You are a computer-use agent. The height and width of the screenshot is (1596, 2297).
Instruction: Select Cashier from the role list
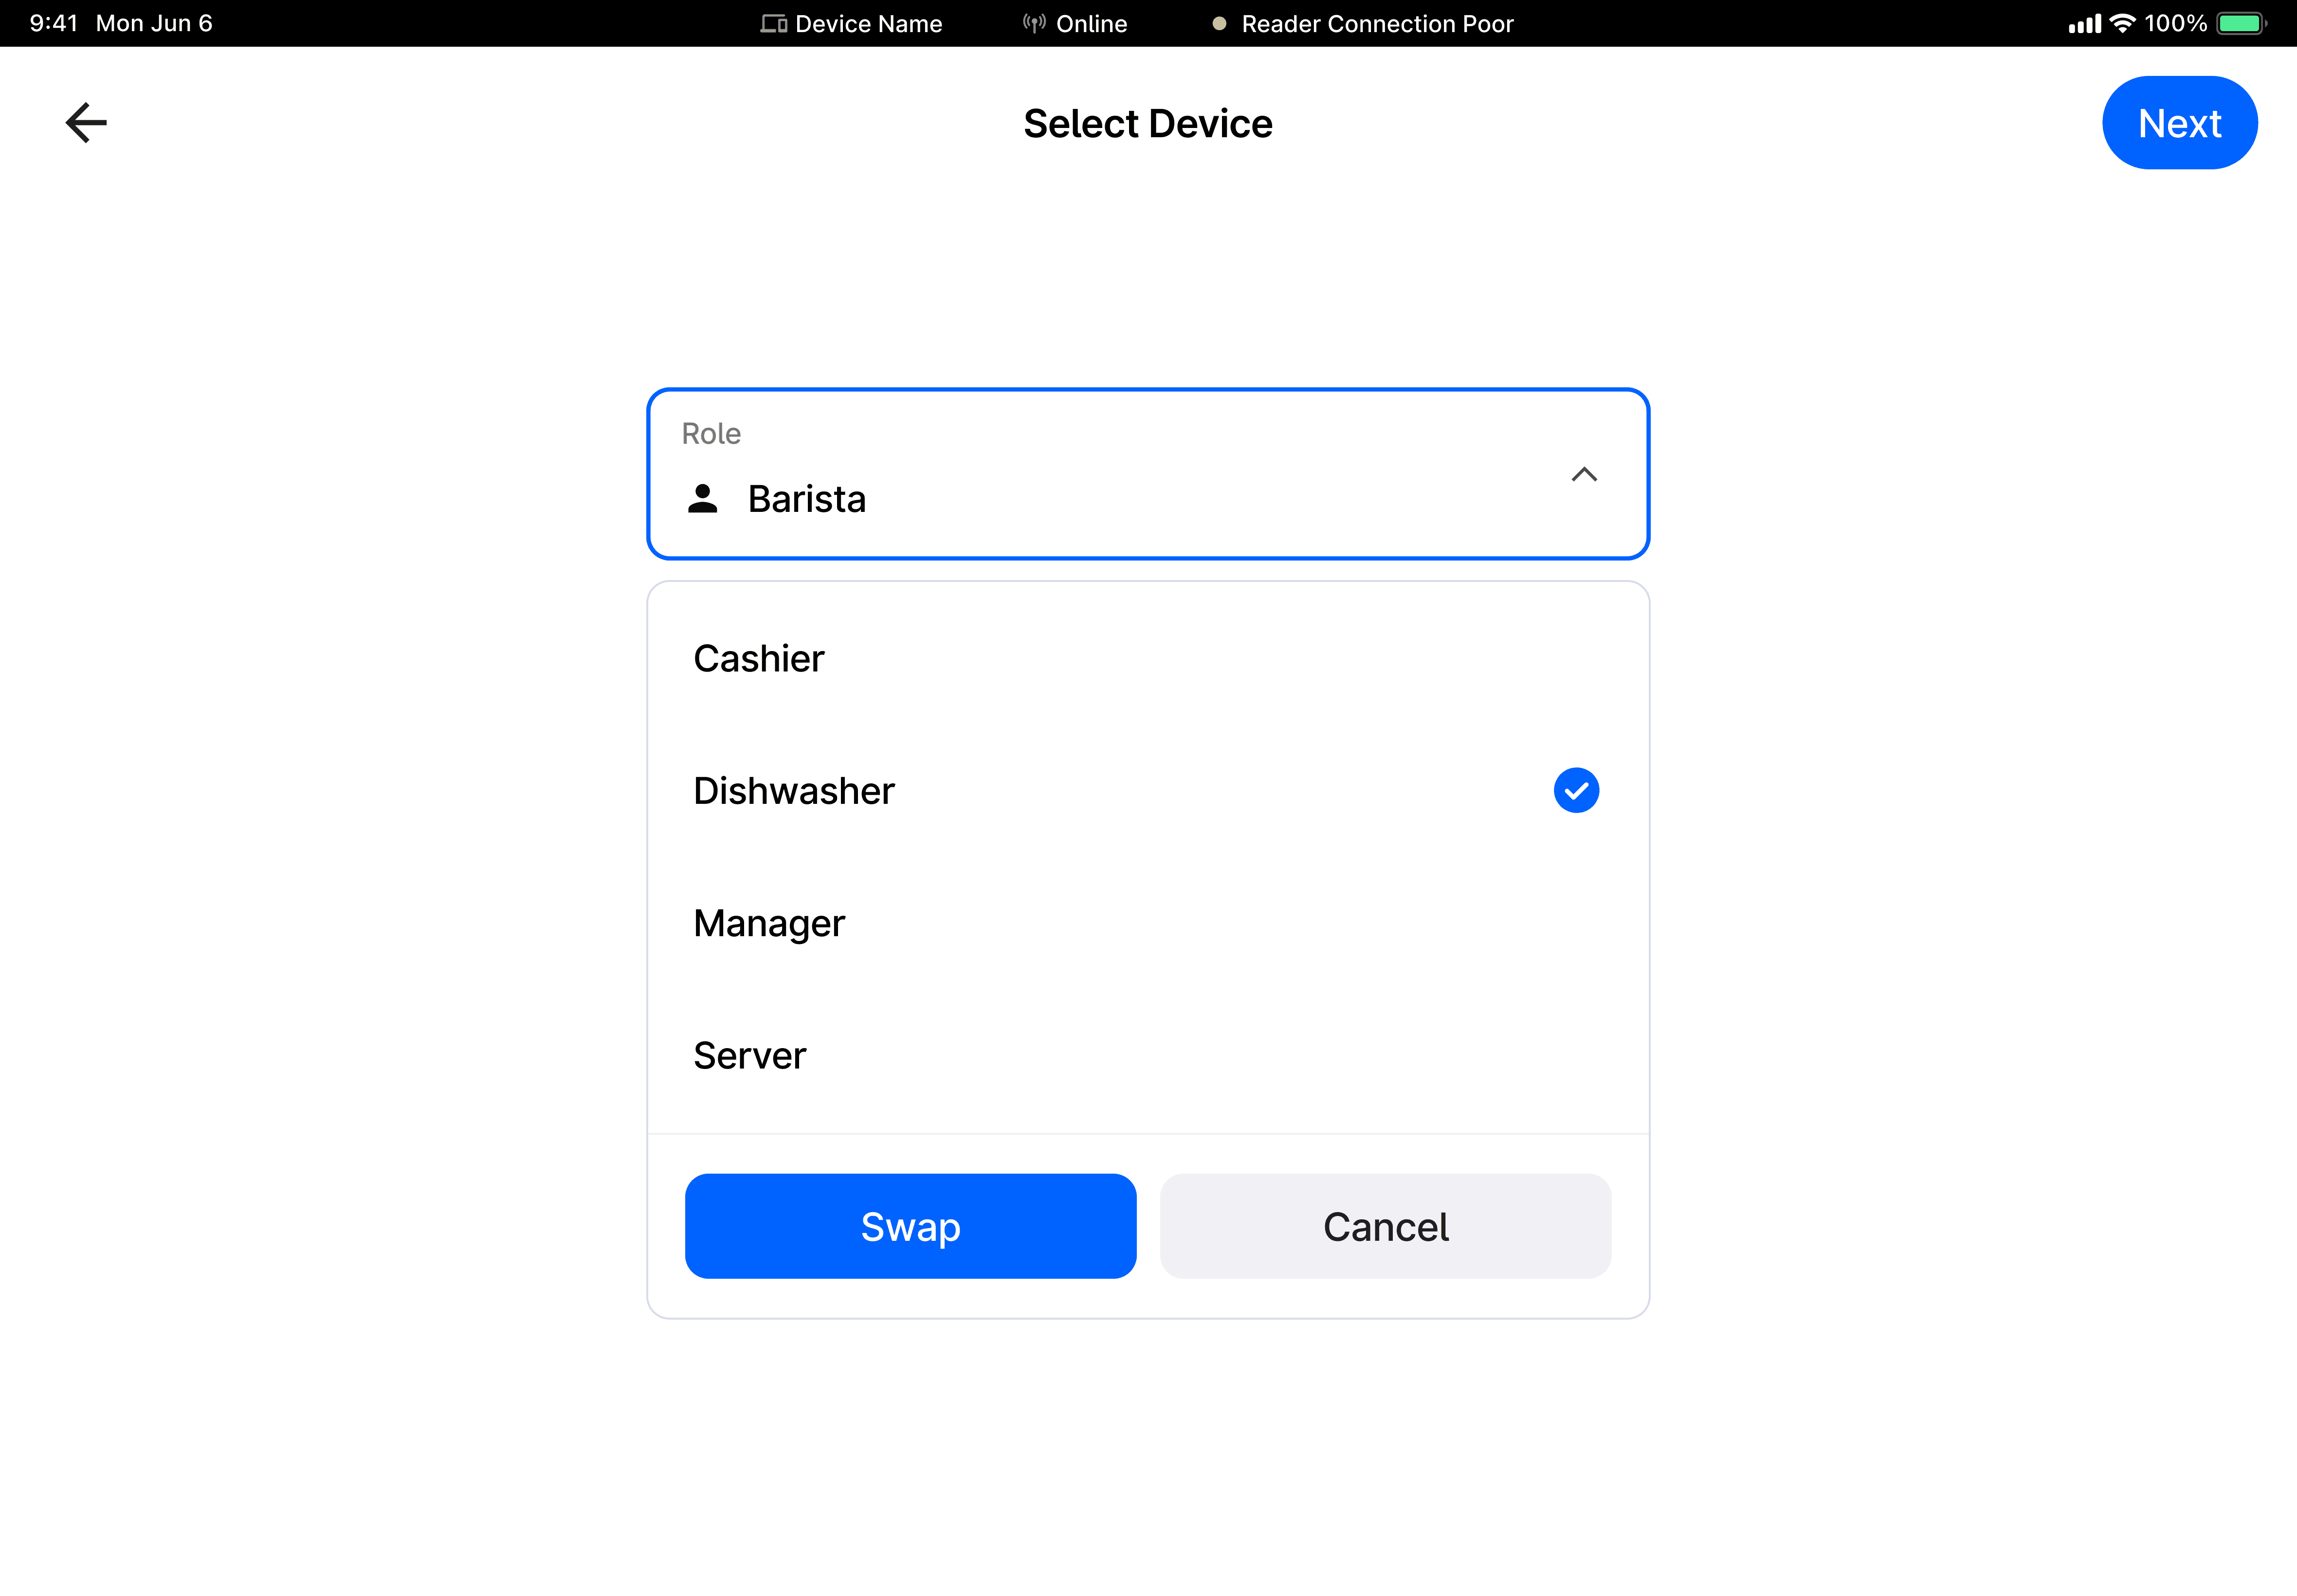[1148, 658]
